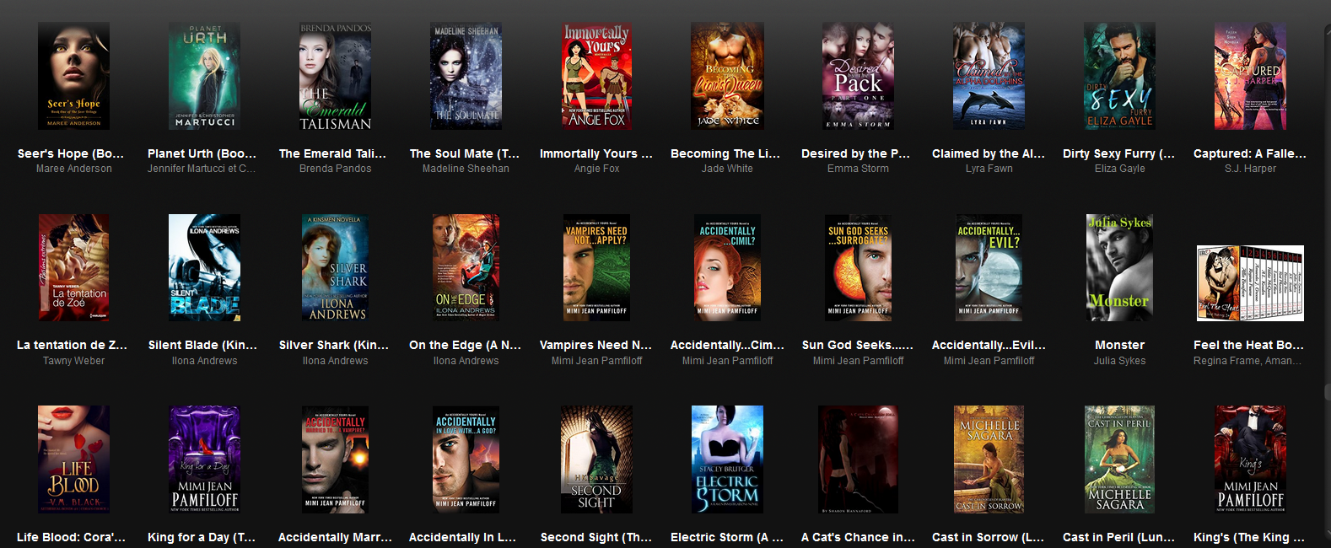
Task: Click author name Emma Storm
Action: 858,169
